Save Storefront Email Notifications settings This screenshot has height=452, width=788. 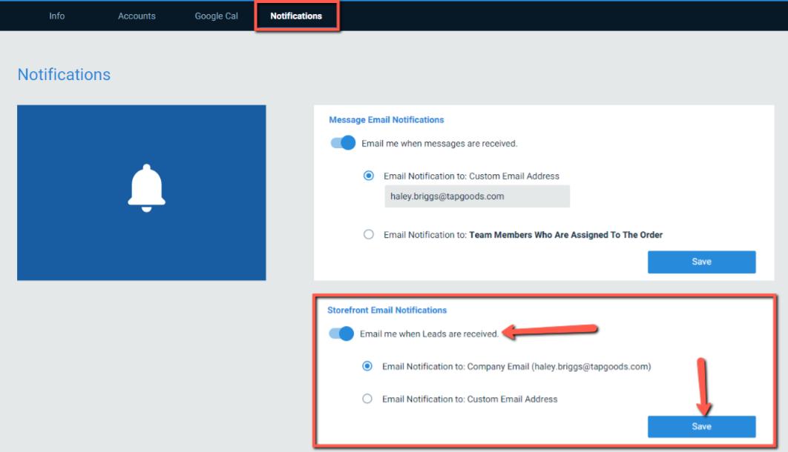[702, 426]
